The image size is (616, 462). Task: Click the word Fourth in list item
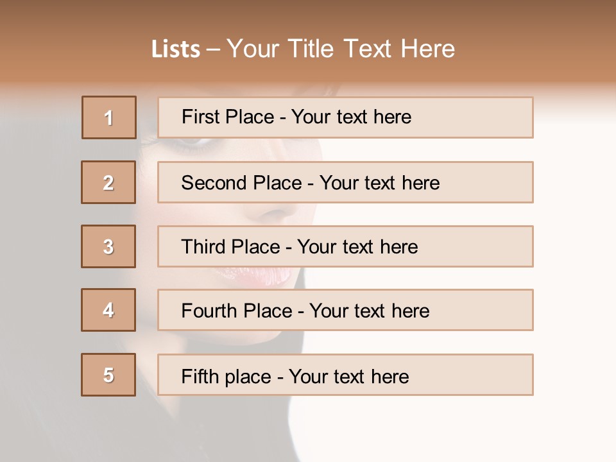coord(209,311)
